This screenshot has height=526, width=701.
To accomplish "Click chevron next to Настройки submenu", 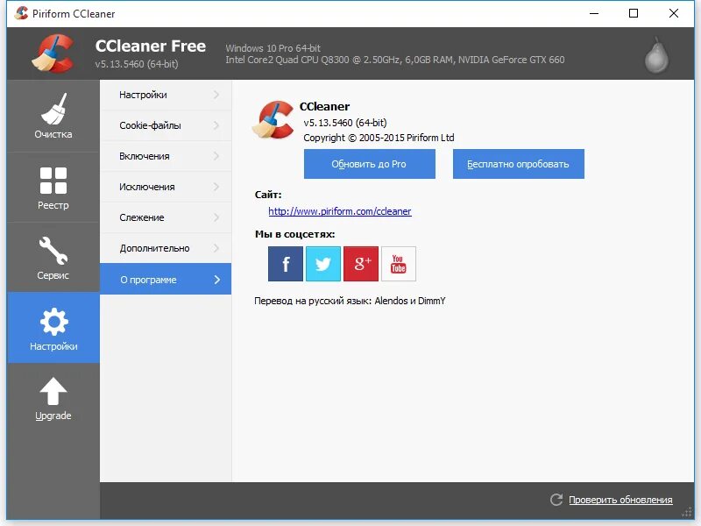I will [216, 95].
